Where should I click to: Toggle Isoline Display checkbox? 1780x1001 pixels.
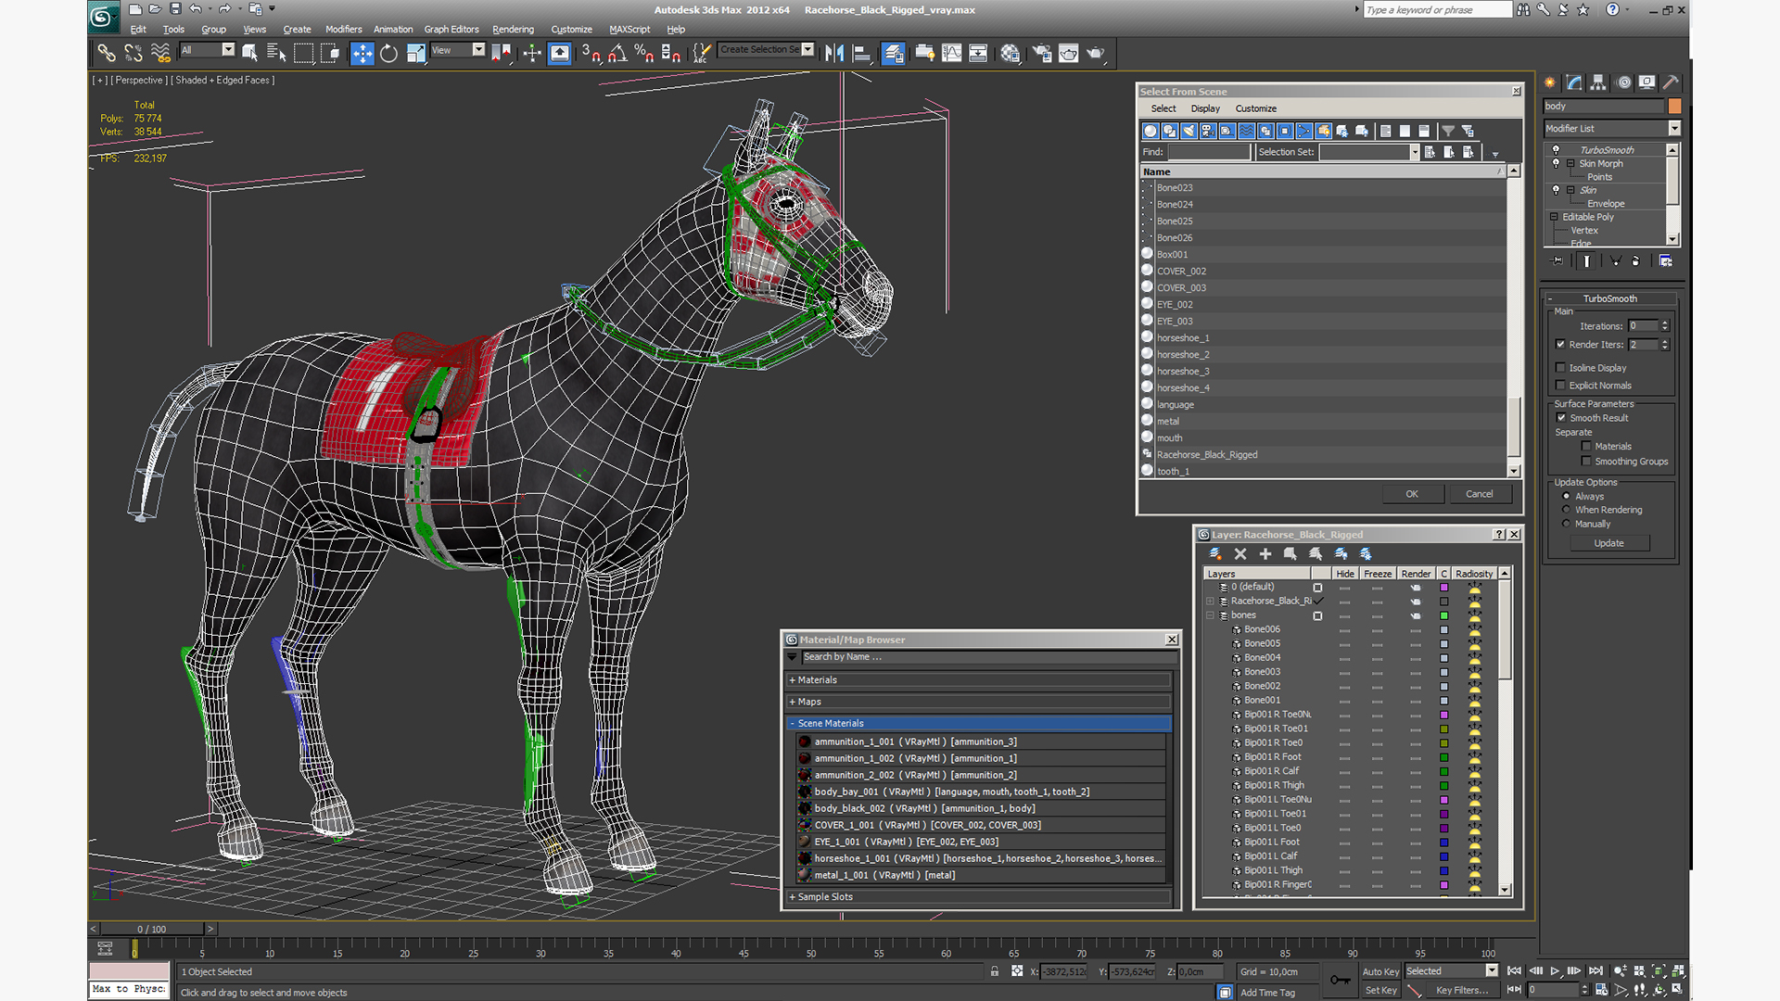[x=1560, y=368]
